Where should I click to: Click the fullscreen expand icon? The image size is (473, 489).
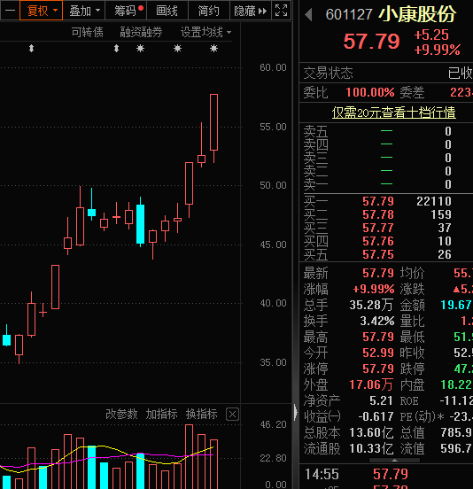[x=282, y=11]
